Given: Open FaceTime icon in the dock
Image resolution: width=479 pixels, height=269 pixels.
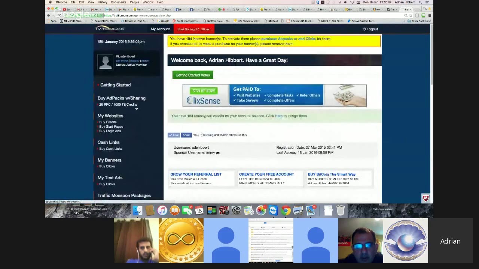Looking at the screenshot, I should tap(187, 211).
